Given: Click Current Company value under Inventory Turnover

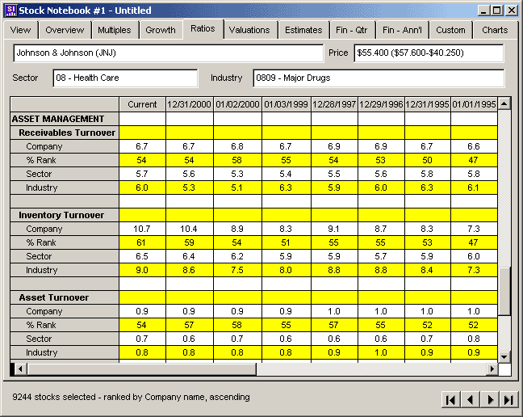Looking at the screenshot, I should [x=142, y=229].
